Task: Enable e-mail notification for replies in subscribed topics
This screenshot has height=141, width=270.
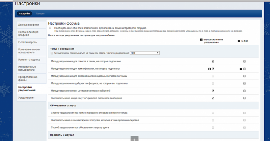Action: pyautogui.click(x=244, y=61)
